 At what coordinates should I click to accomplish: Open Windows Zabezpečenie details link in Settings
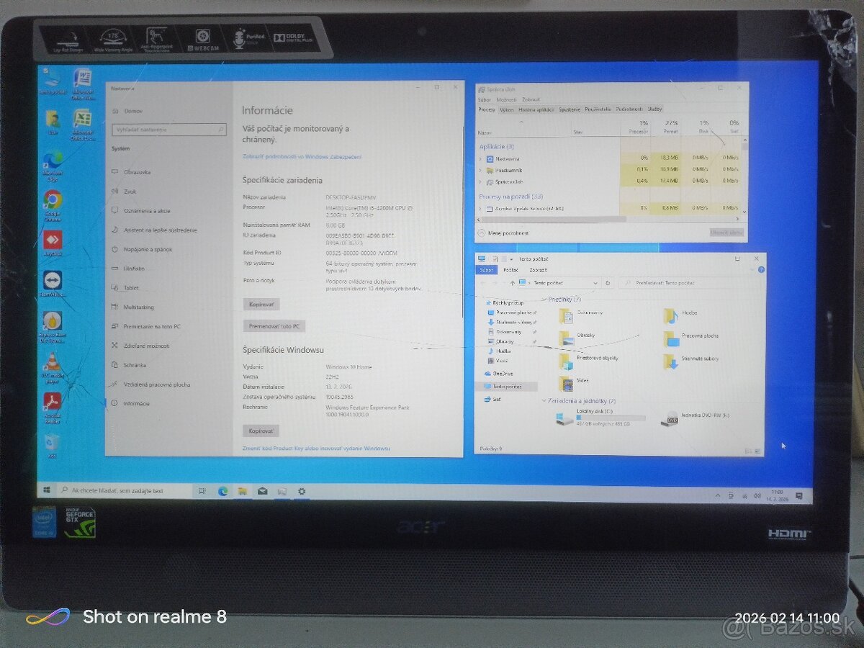click(302, 156)
